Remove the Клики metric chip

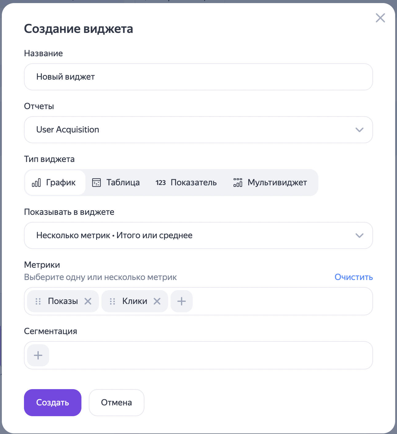(x=157, y=301)
